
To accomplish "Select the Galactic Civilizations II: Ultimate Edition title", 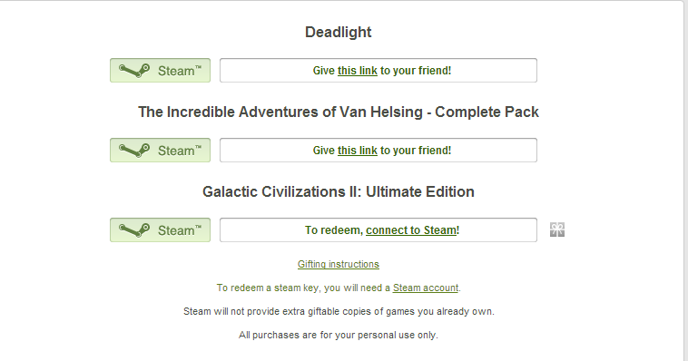I will tap(339, 191).
